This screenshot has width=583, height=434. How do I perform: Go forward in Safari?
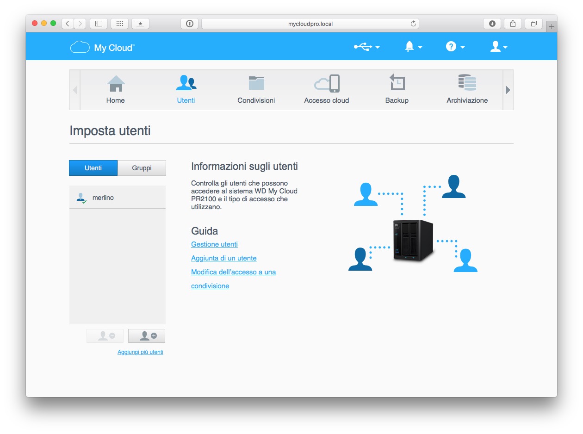pyautogui.click(x=80, y=24)
